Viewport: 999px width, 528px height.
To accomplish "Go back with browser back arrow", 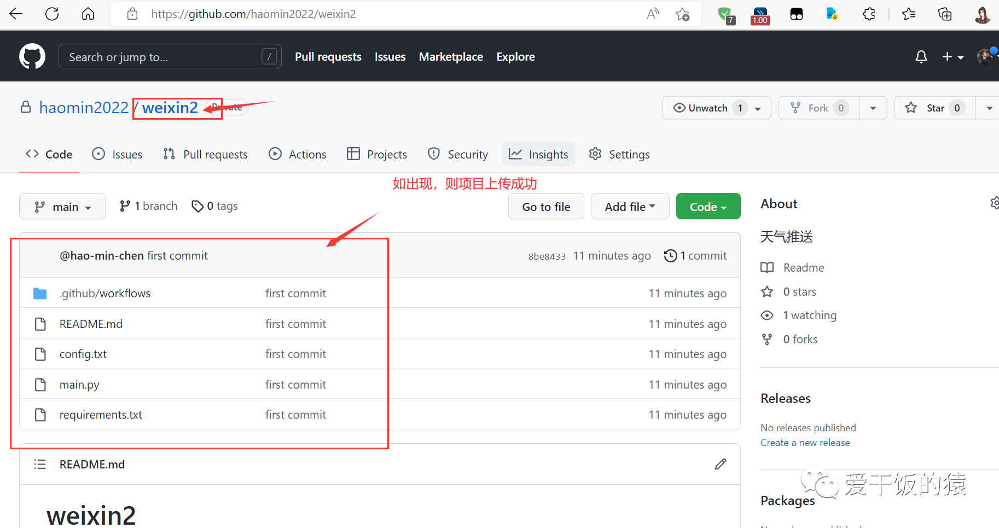I will (x=16, y=14).
